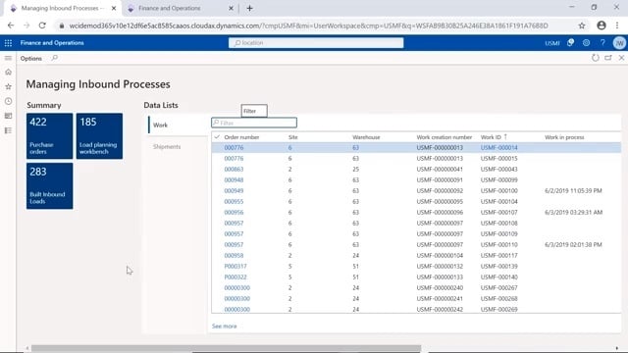Close the Managing Inbound Processes browser tab
The image size is (628, 353).
[x=114, y=8]
